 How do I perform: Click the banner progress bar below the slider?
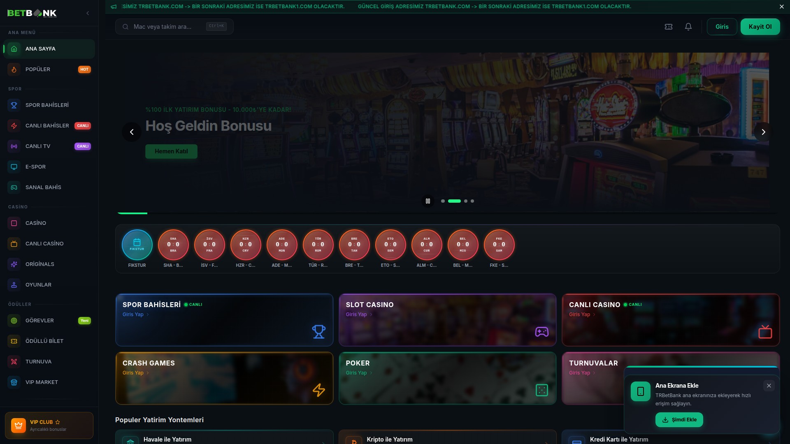(x=447, y=213)
